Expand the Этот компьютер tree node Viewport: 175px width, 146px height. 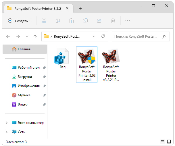[7, 123]
